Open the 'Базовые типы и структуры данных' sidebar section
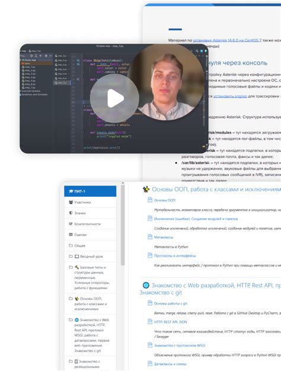The width and height of the screenshot is (281, 371). click(90, 277)
